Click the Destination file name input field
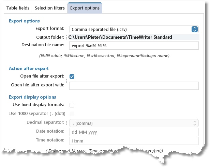The width and height of the screenshot is (210, 168). (134, 46)
